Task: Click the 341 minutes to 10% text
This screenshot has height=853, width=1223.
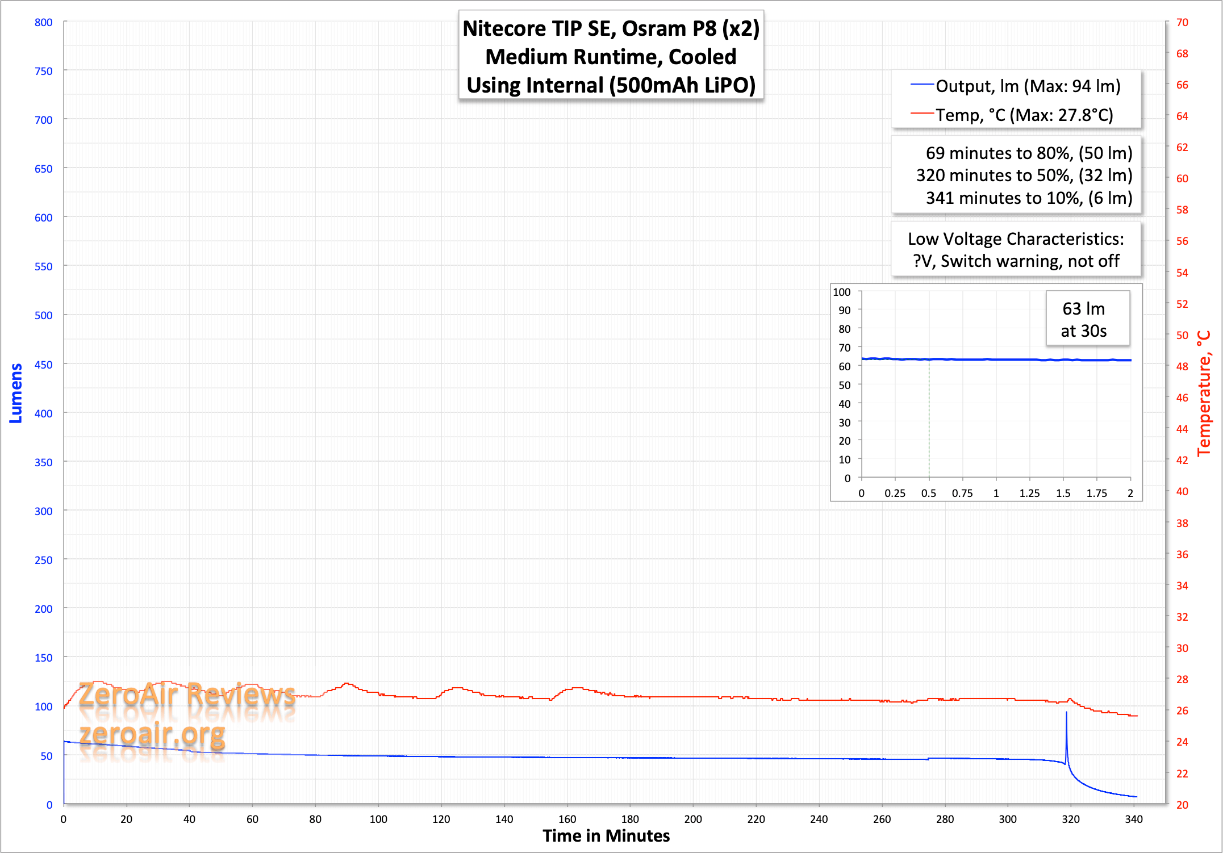Action: click(x=1029, y=198)
